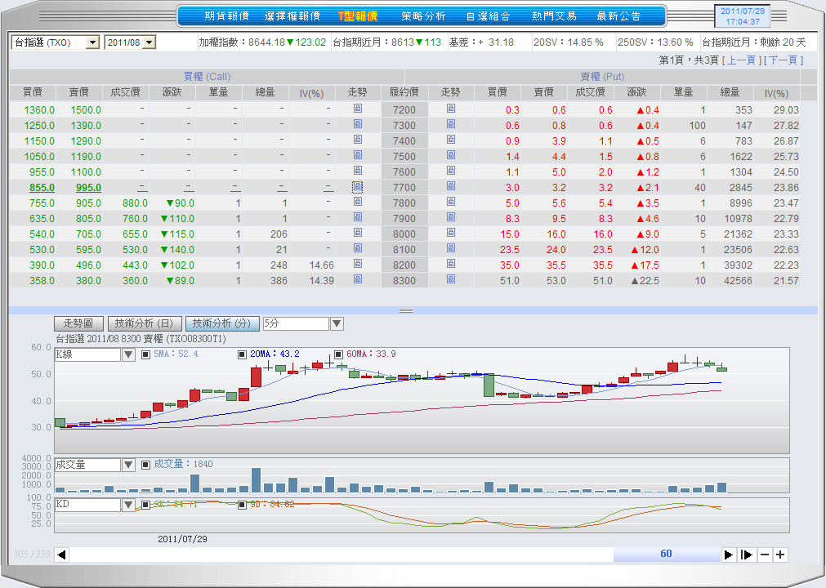The width and height of the screenshot is (826, 588).
Task: Open call trend chart icon for strike 8300
Action: pos(358,279)
